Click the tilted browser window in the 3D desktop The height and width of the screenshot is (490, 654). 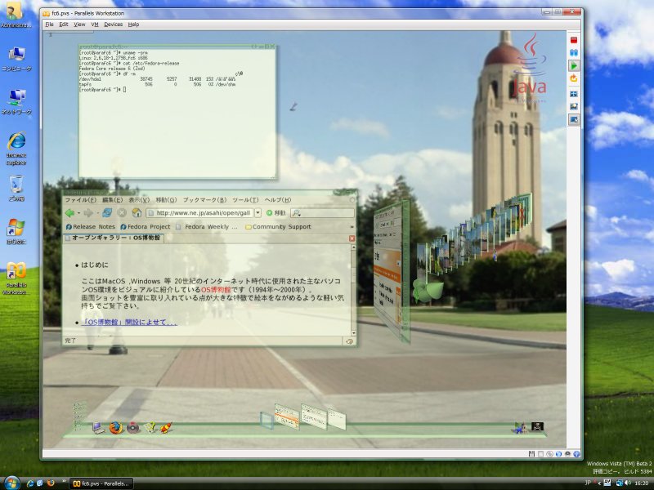point(392,272)
